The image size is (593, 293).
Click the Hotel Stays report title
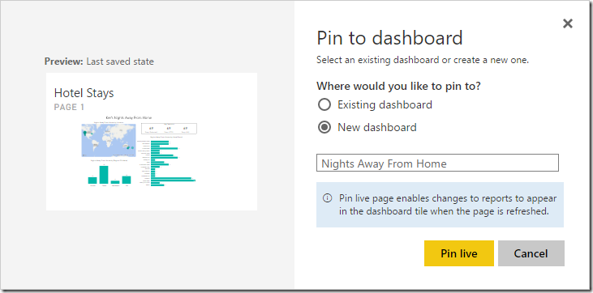tap(84, 93)
